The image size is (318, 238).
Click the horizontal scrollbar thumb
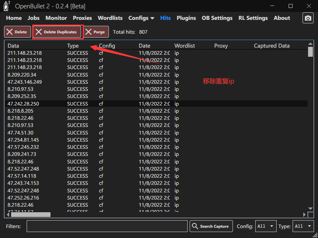point(31,215)
